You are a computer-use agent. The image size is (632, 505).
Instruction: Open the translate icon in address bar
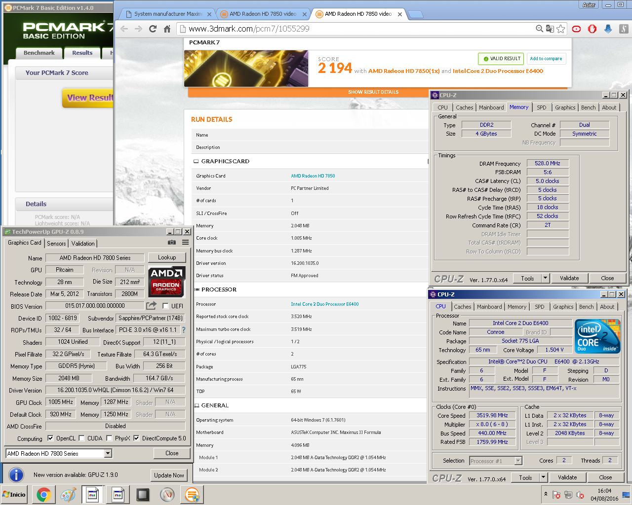pos(550,29)
